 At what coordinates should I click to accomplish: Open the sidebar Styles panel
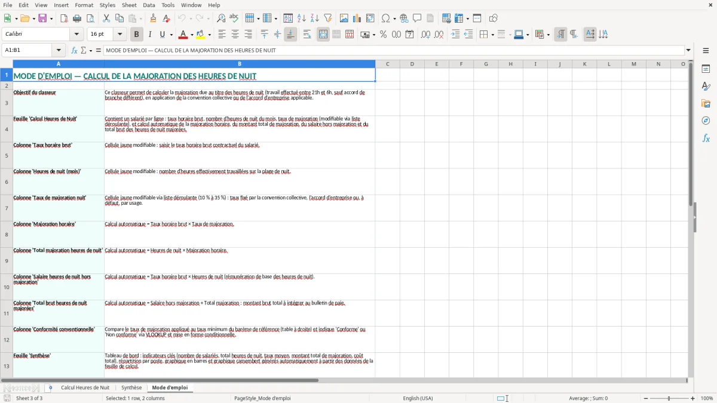[706, 86]
